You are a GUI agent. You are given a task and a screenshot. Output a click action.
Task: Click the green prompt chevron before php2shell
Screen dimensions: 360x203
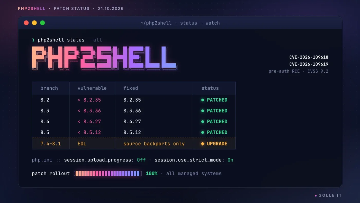tap(33, 40)
